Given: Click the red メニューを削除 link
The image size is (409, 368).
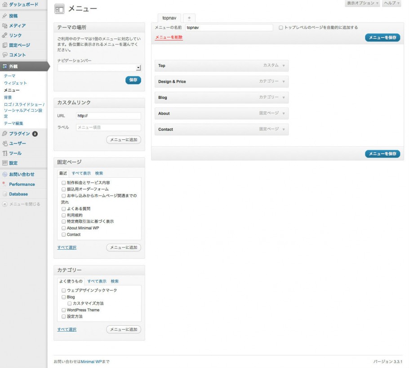Looking at the screenshot, I should click(169, 37).
